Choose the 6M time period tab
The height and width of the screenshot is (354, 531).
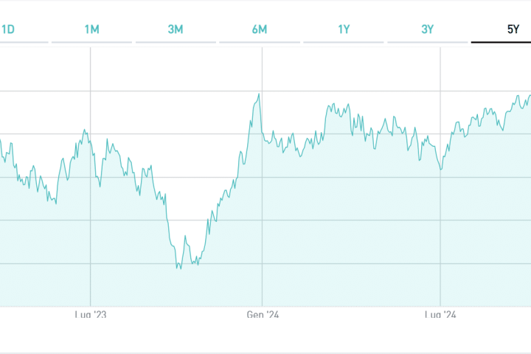pyautogui.click(x=259, y=29)
